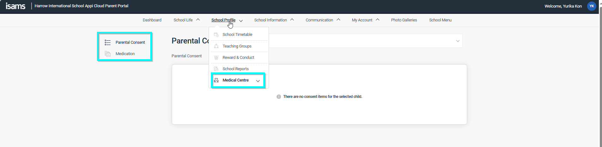This screenshot has height=147, width=602.
Task: Click the vertical scrollbar on the right
Action: [600, 76]
